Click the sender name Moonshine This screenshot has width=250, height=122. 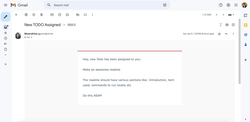[31, 34]
